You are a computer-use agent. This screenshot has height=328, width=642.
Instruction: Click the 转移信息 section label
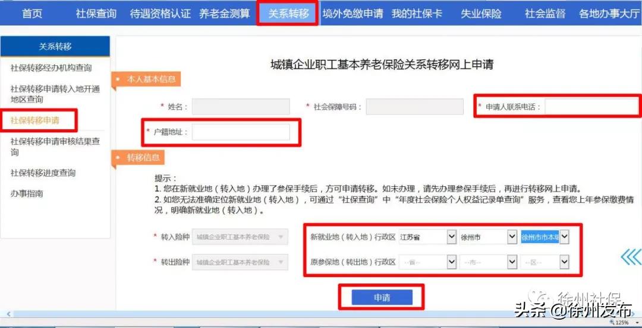143,157
